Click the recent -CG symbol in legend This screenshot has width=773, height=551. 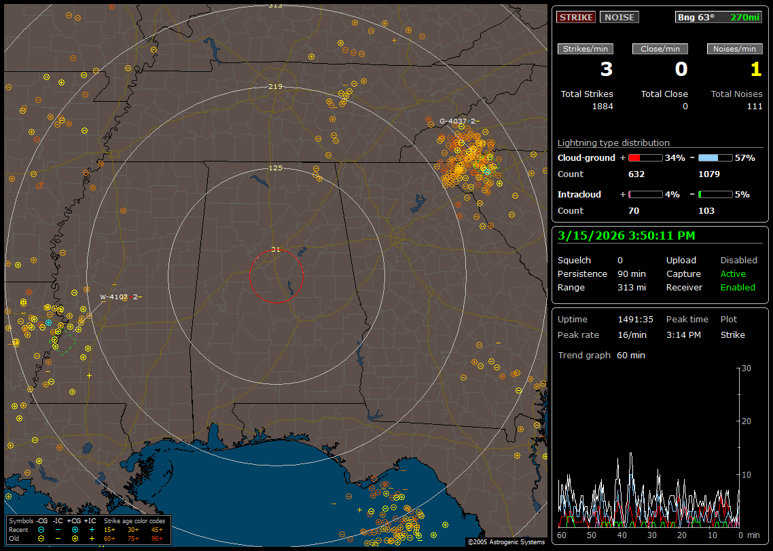[x=41, y=529]
